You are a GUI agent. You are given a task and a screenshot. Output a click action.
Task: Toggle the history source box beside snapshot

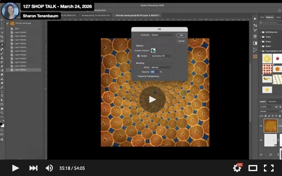7,23
